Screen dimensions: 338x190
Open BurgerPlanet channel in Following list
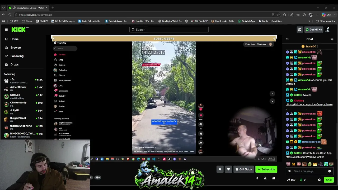click(x=23, y=120)
